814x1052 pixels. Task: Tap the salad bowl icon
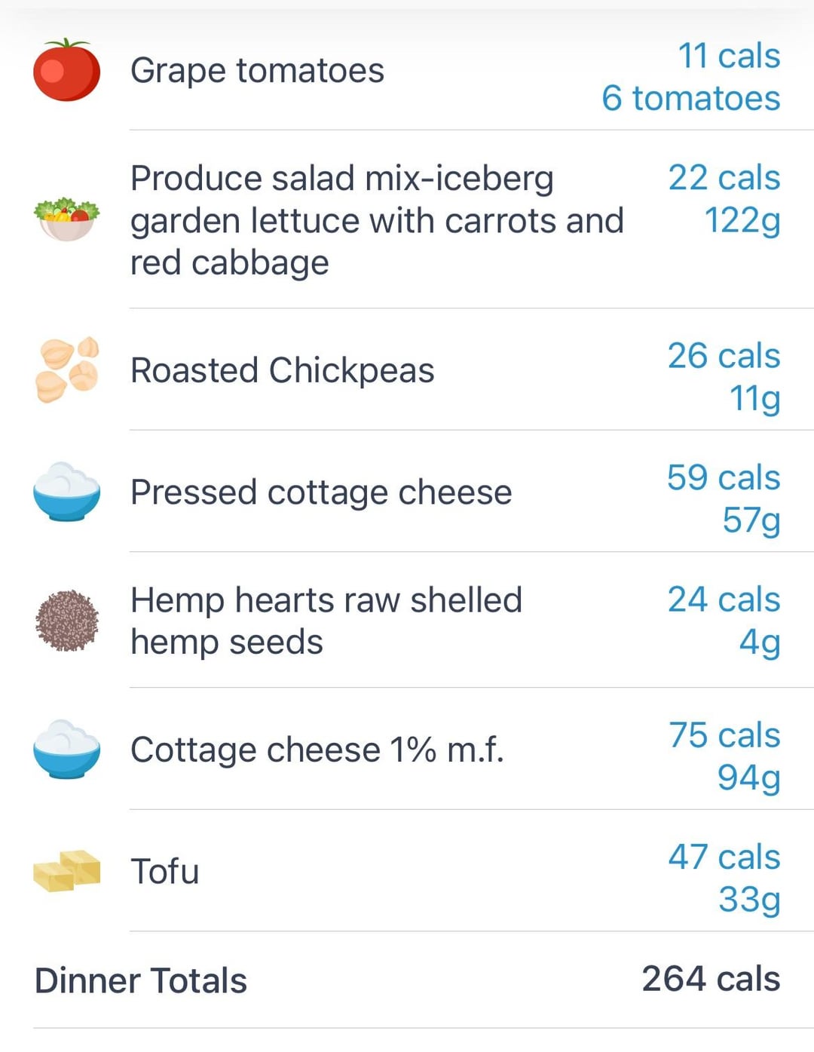point(66,219)
